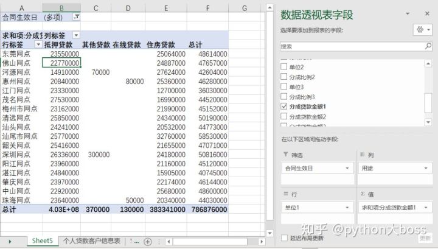Switch to 个人贷款客户信息表 sheet tab

(92, 241)
